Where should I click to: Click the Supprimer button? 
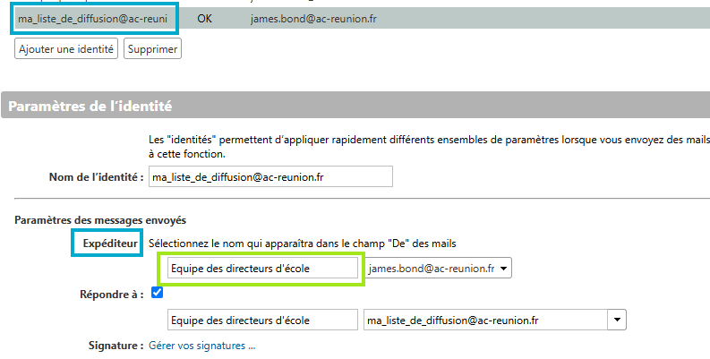(x=152, y=48)
